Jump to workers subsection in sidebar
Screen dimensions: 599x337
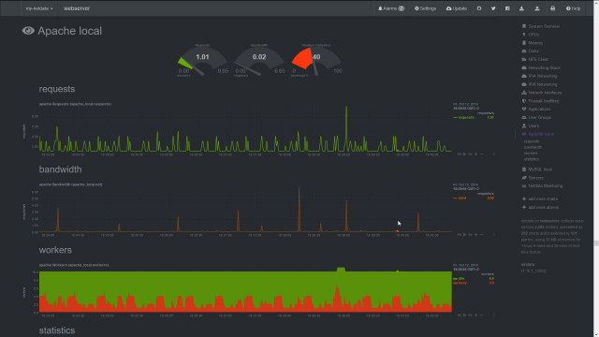tap(531, 153)
